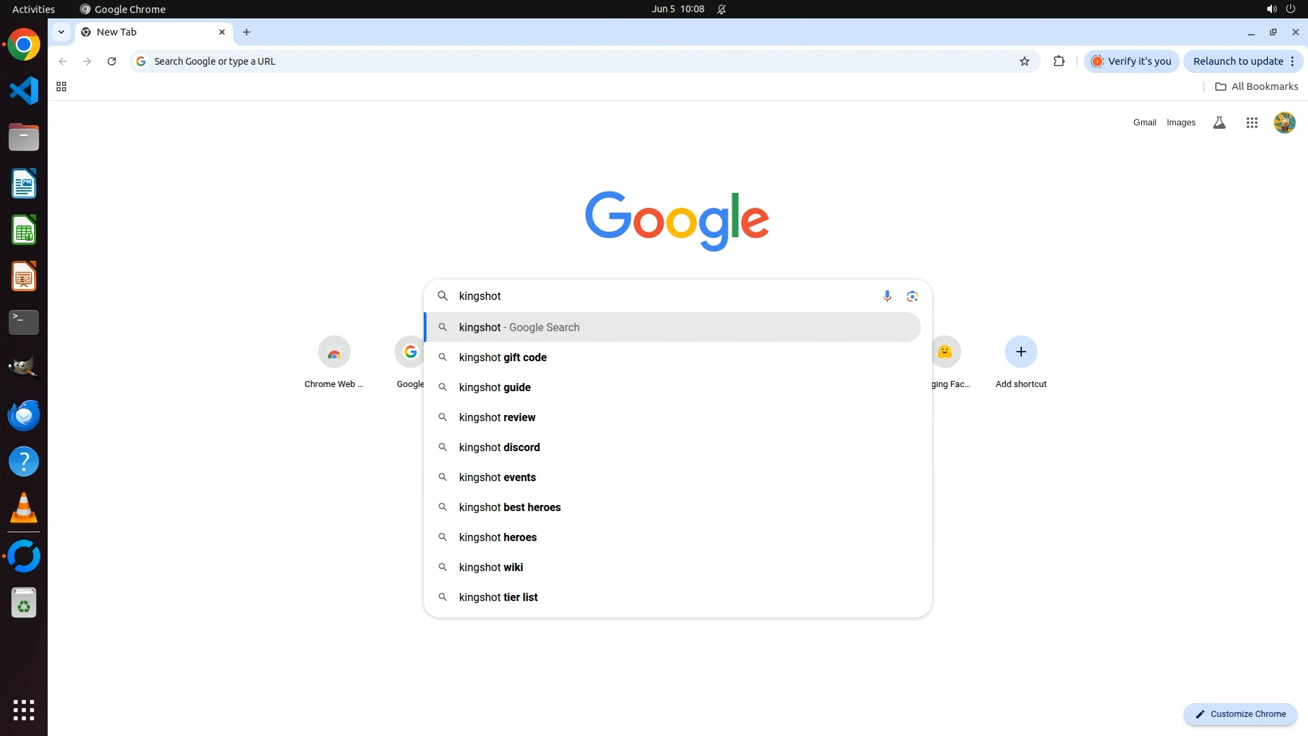Click the Gmail link
The image size is (1308, 736).
[1144, 123]
